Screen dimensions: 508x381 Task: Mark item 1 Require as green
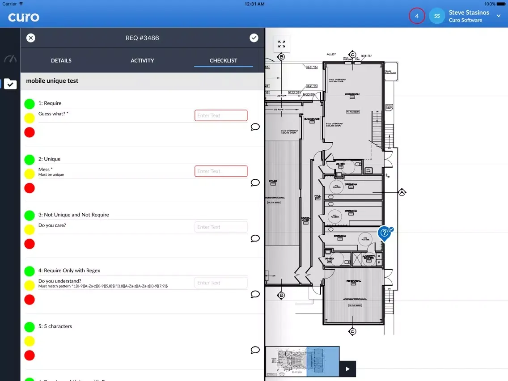(x=30, y=104)
